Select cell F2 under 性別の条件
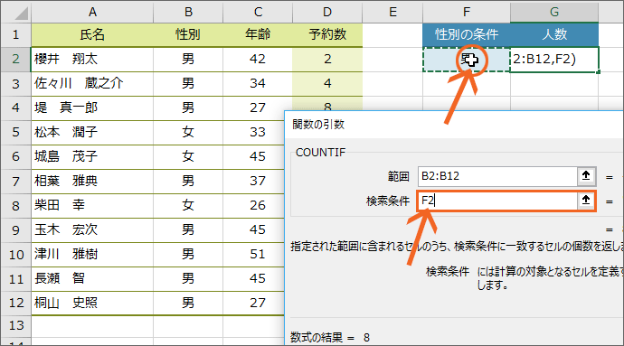The image size is (624, 346). pos(467,60)
